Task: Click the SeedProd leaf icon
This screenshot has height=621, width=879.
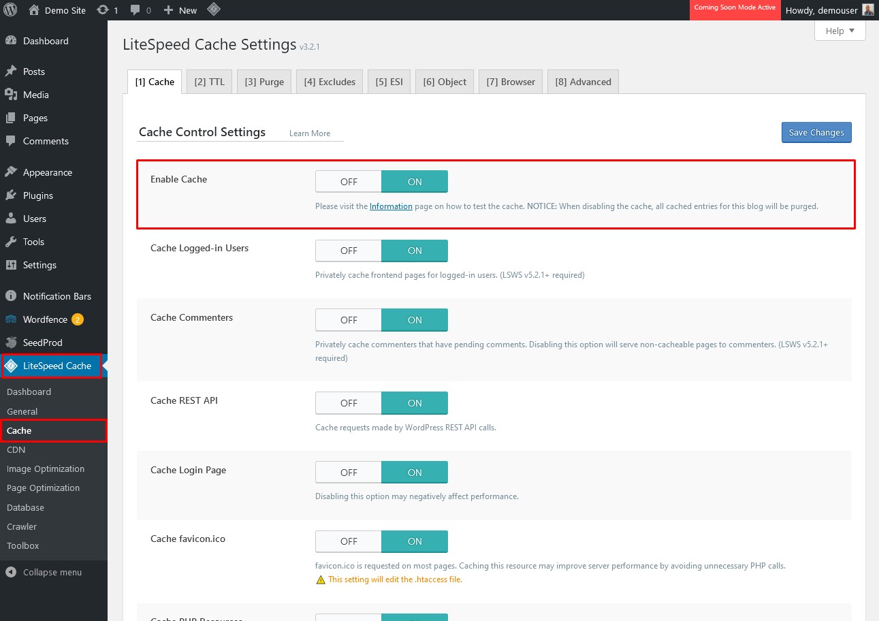Action: (x=11, y=343)
